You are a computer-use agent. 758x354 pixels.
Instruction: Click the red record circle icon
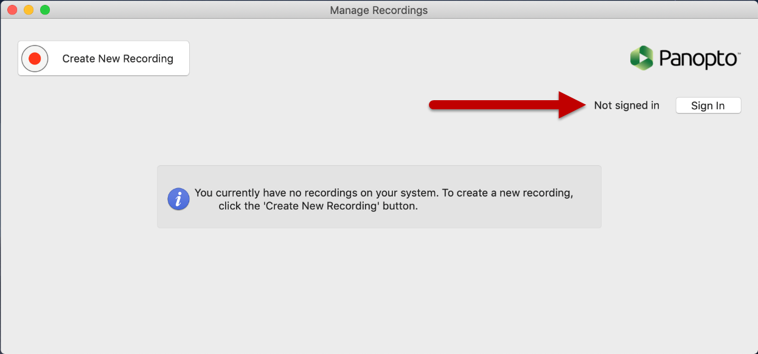(x=35, y=58)
